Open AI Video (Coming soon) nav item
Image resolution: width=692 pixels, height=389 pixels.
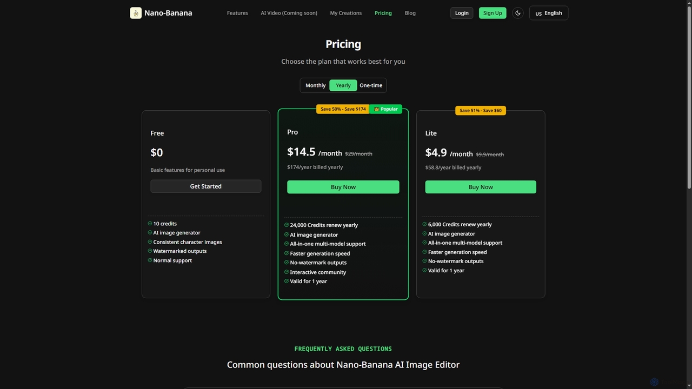point(289,13)
